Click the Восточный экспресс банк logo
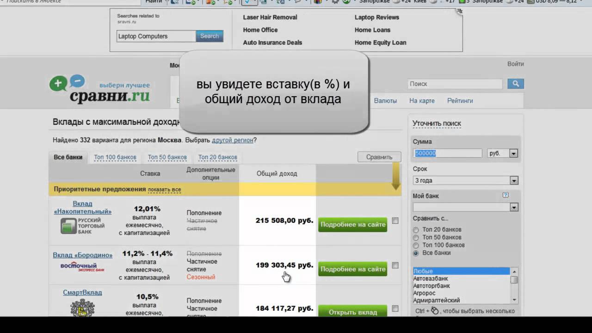The height and width of the screenshot is (333, 592). [x=82, y=266]
